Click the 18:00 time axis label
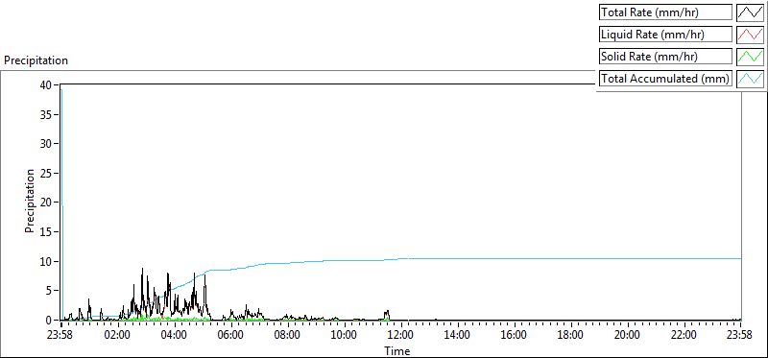 570,336
